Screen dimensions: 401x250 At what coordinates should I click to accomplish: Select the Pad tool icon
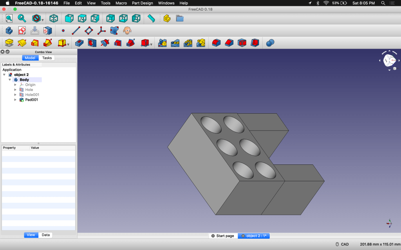(x=9, y=43)
